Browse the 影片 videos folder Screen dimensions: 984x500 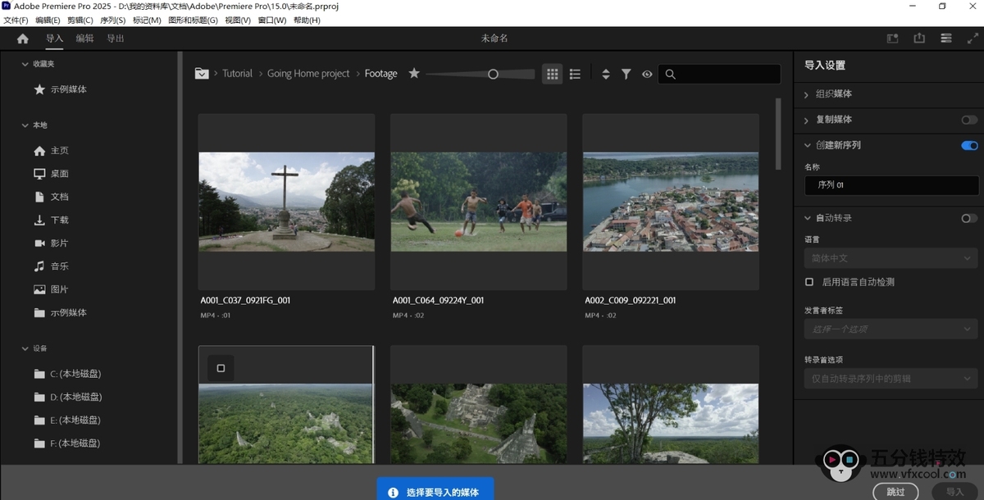[51, 243]
